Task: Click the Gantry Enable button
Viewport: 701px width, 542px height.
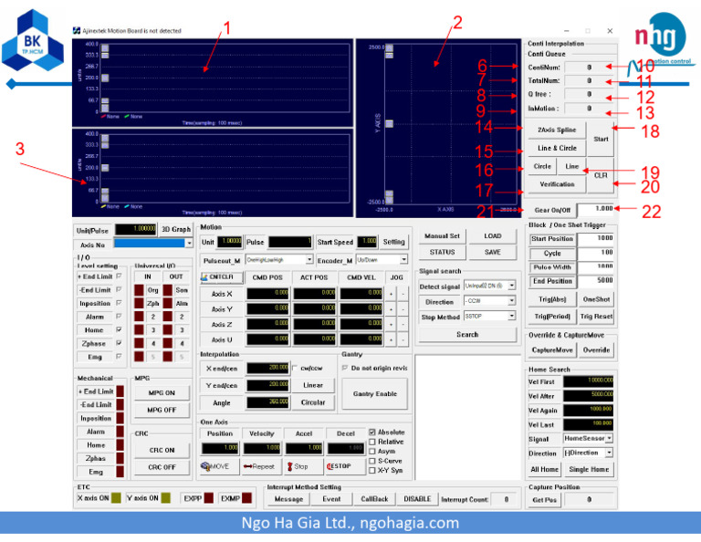Action: pos(374,393)
